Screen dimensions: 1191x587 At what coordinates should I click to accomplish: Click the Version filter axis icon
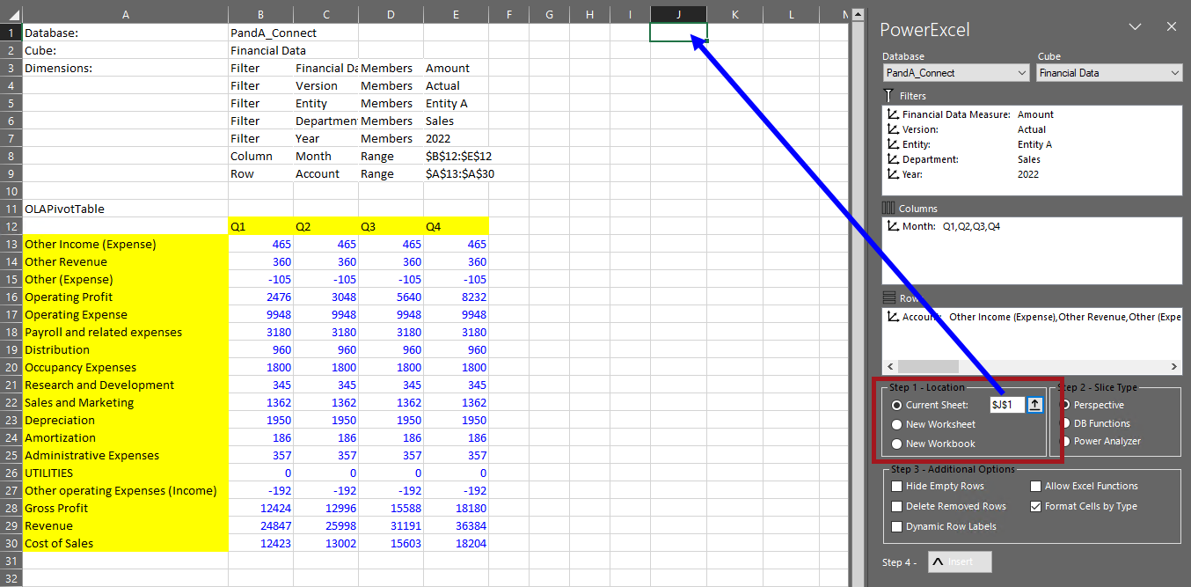tap(894, 129)
